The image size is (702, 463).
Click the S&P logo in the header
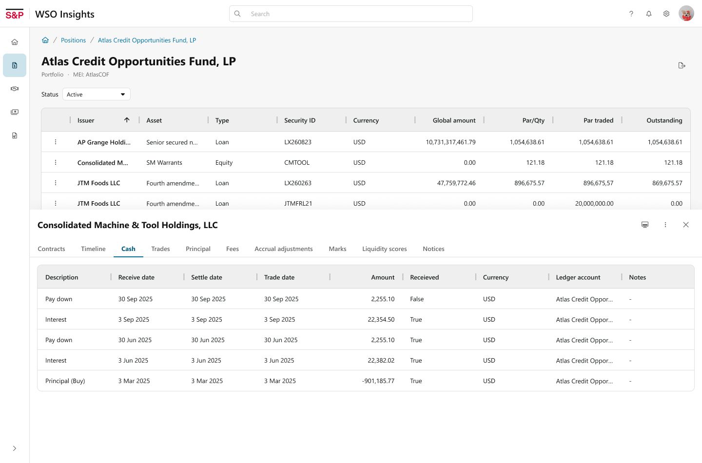(x=15, y=14)
